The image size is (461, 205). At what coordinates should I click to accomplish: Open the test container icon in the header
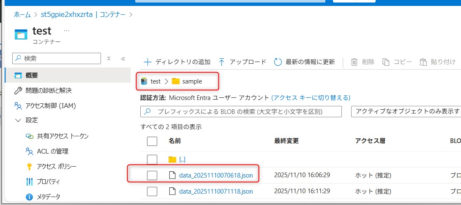pyautogui.click(x=21, y=34)
